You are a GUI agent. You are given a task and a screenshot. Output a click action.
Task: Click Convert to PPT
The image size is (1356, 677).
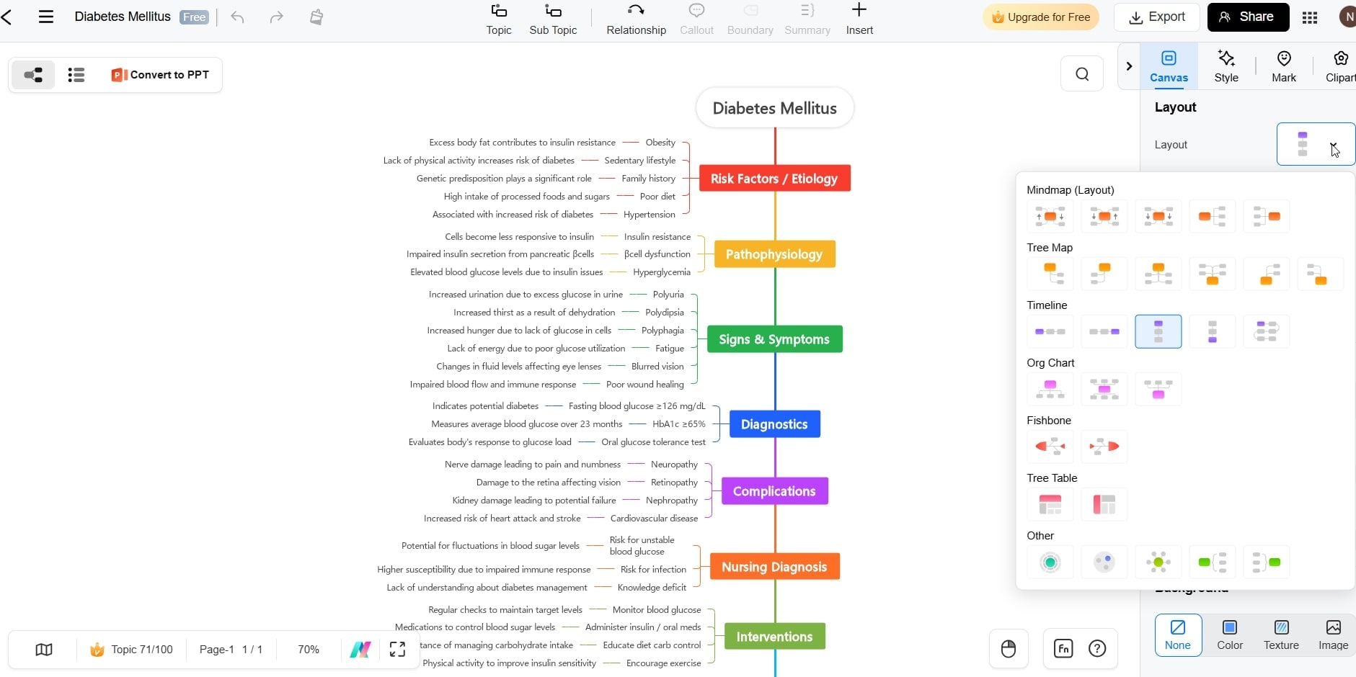coord(160,74)
